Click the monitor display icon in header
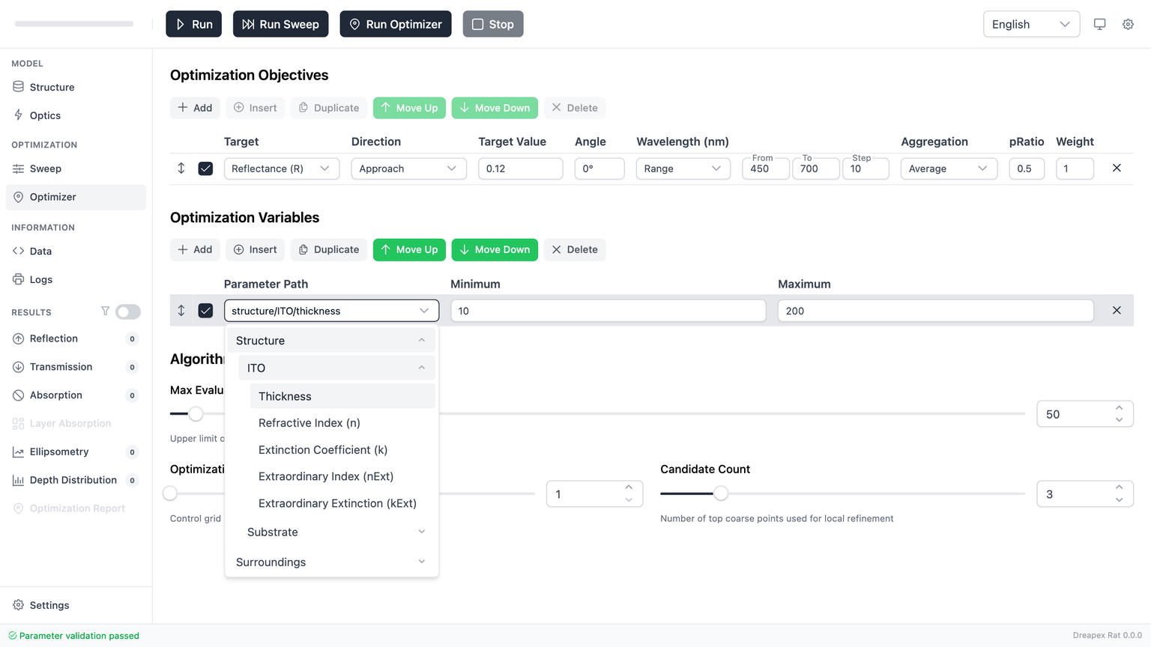The width and height of the screenshot is (1151, 647). 1099,24
